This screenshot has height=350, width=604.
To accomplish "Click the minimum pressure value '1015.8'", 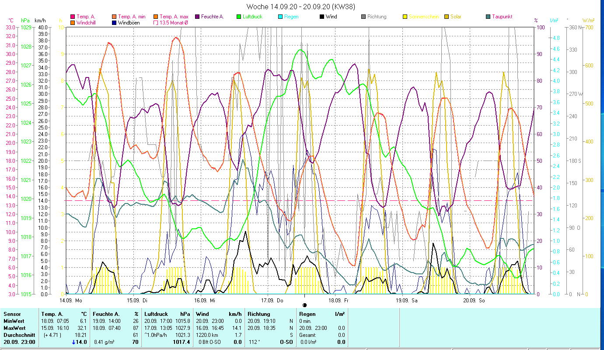I will click(x=182, y=321).
